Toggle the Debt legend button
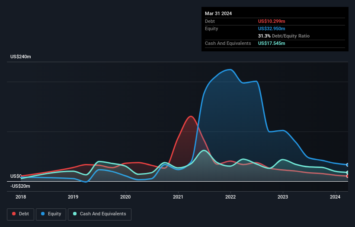The image size is (355, 227). tap(21, 214)
